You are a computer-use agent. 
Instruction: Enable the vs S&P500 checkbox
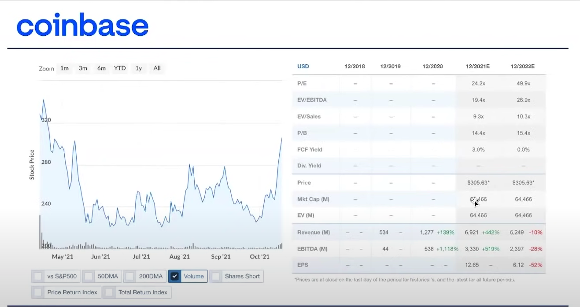click(x=38, y=276)
